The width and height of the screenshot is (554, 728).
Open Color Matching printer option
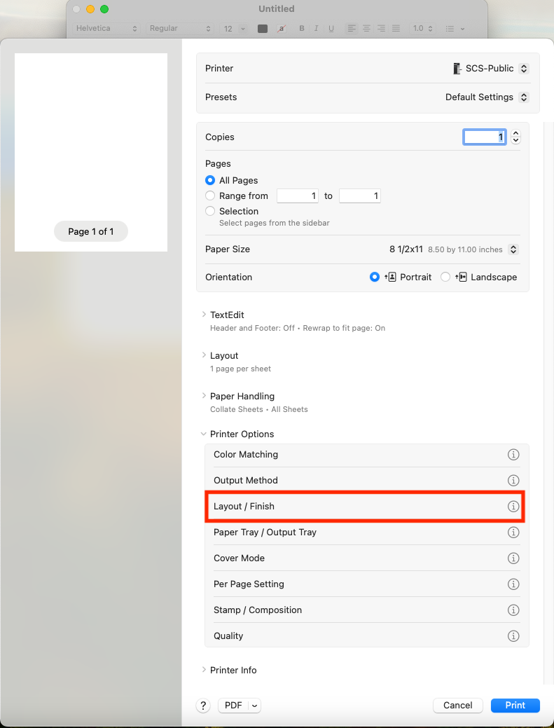point(366,455)
